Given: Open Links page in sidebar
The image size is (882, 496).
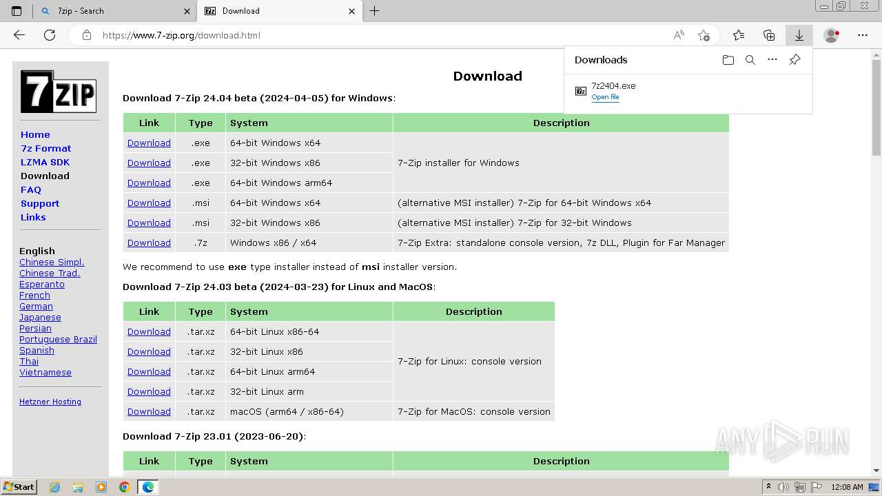Looking at the screenshot, I should (33, 217).
